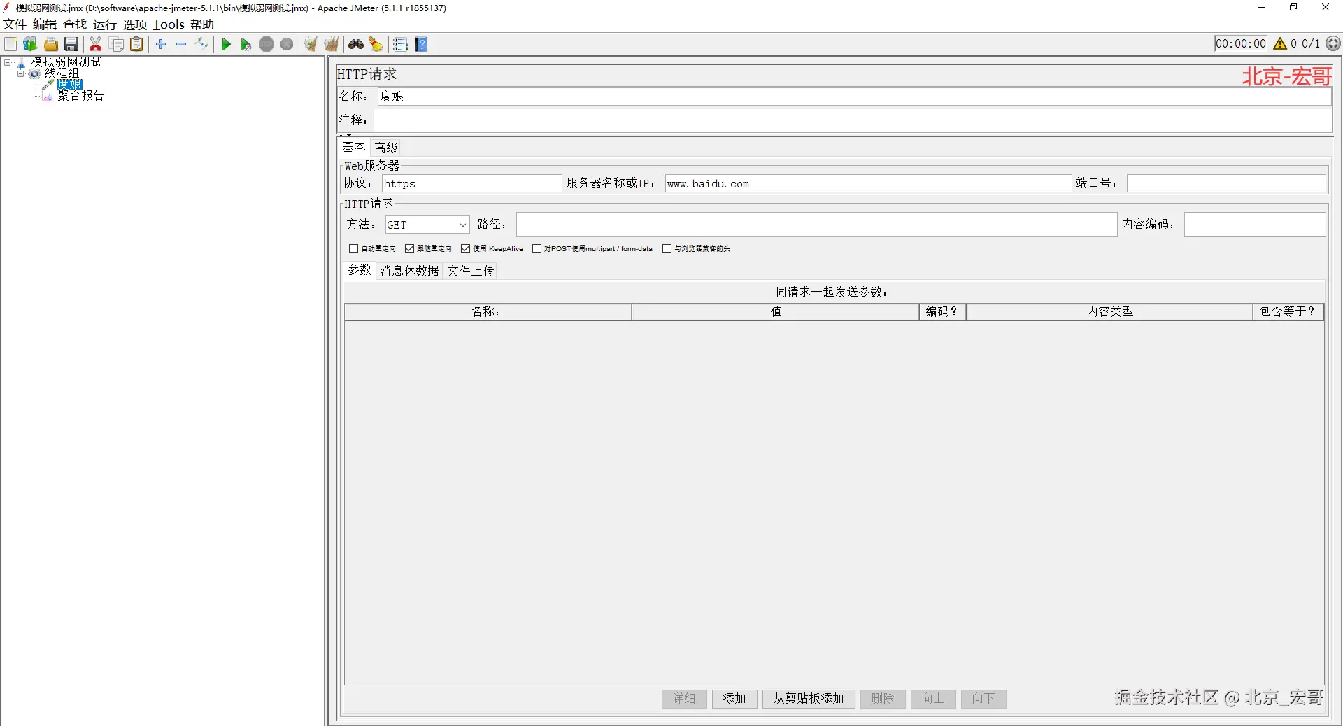Enable browser-compatible headers checkbox
This screenshot has width=1343, height=726.
pos(667,248)
